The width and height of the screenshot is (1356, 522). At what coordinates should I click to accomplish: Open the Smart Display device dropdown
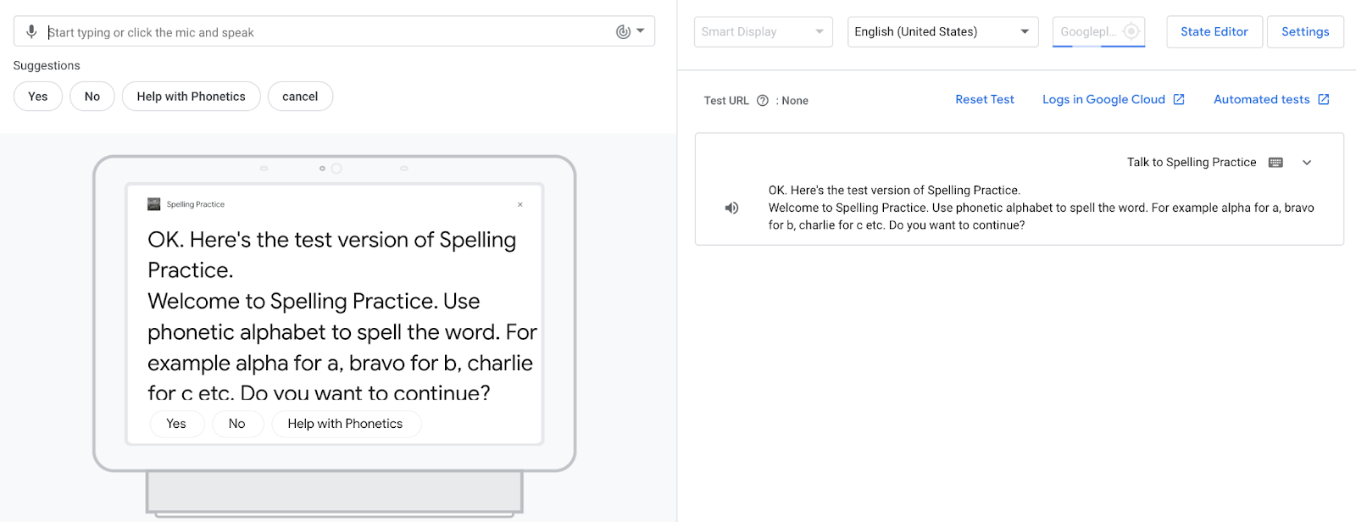[763, 32]
